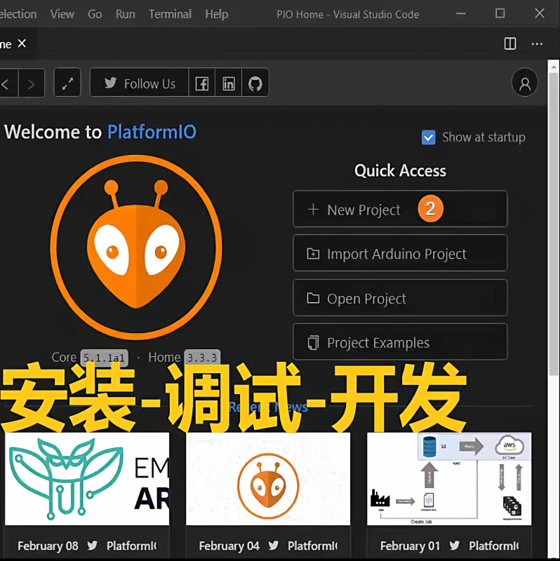Click the Twitter Follow Us button
Screen dimensions: 560x561
pyautogui.click(x=139, y=83)
